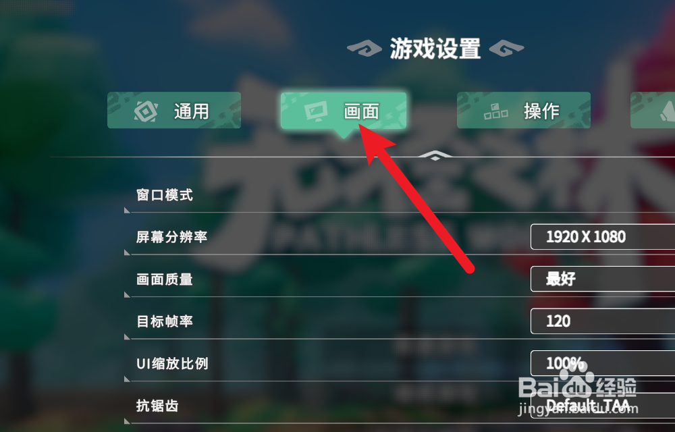
Task: Open the anti-aliasing dropdown showing Default TAA
Action: [603, 405]
